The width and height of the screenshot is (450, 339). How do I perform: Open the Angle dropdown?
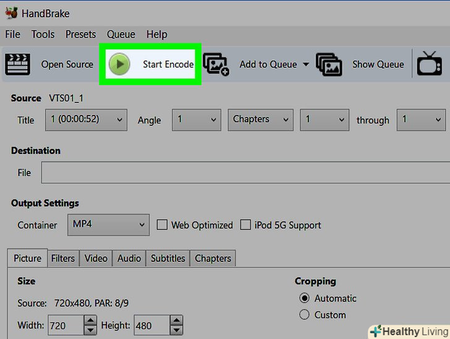(x=197, y=120)
